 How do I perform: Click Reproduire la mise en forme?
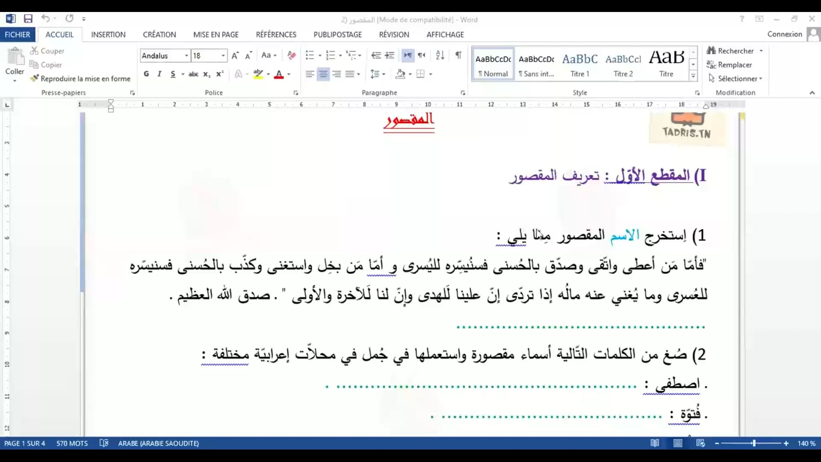(80, 79)
